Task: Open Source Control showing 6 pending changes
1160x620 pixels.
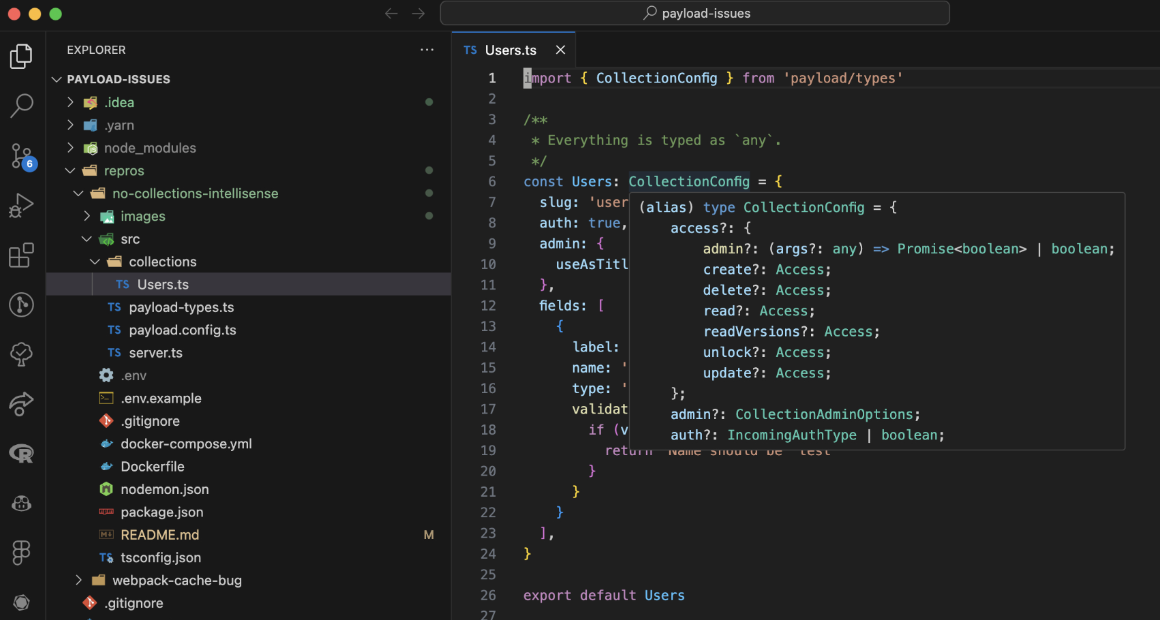Action: click(x=21, y=155)
